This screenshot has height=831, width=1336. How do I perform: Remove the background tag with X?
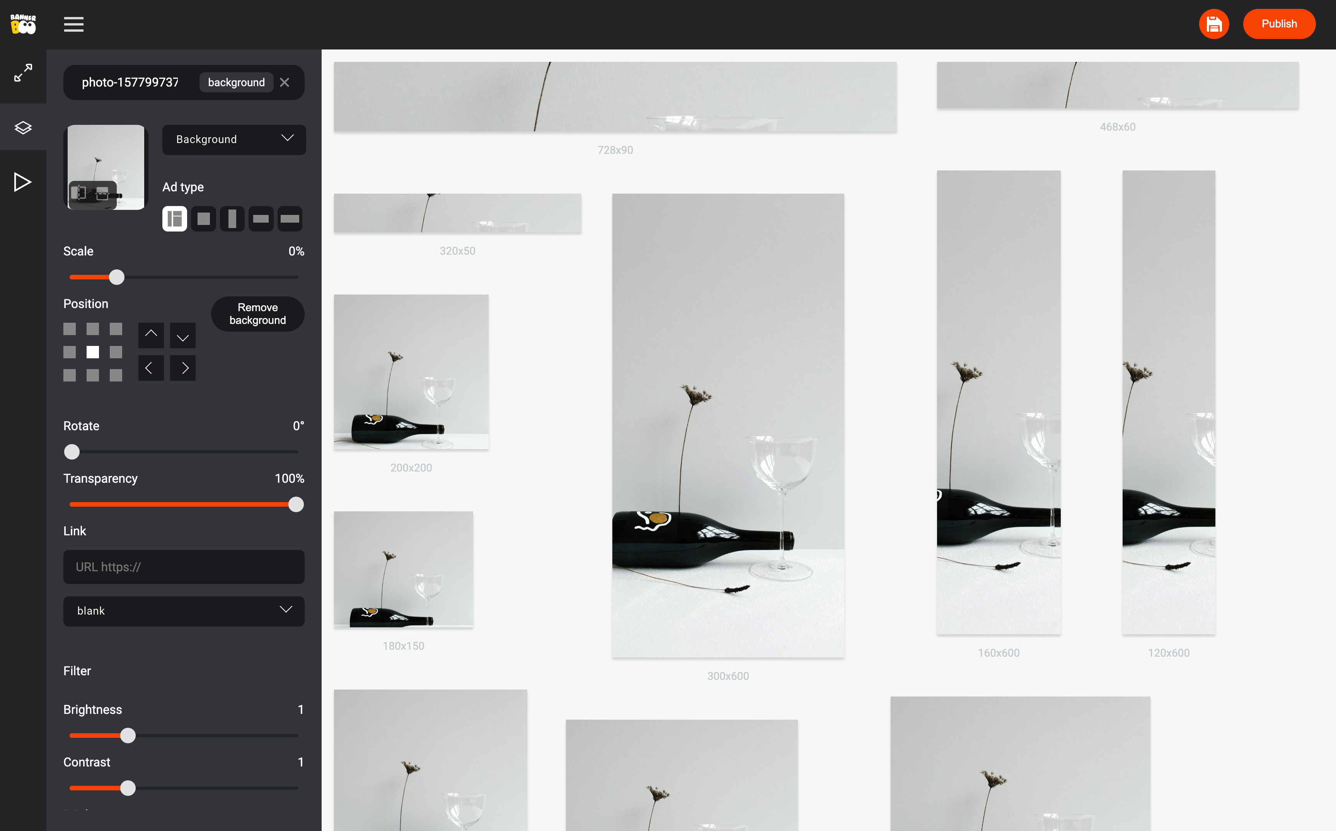284,82
